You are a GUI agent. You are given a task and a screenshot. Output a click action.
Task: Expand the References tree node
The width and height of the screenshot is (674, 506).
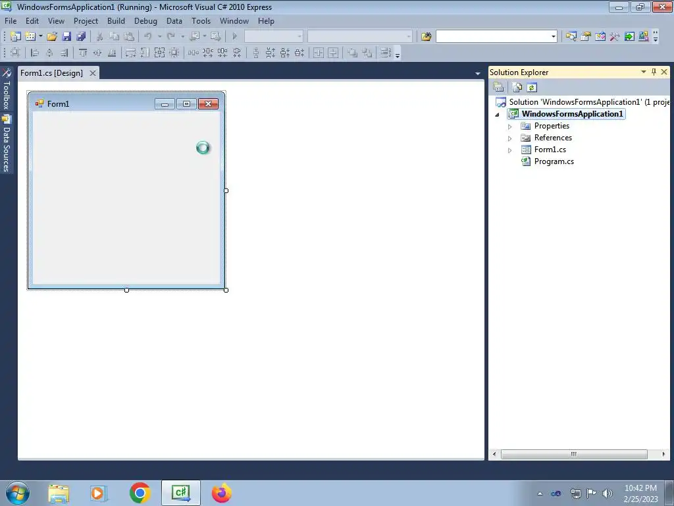510,138
